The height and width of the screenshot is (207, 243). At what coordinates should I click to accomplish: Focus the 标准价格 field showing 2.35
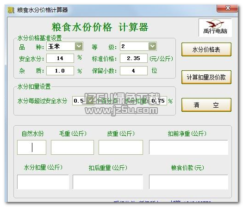134,58
